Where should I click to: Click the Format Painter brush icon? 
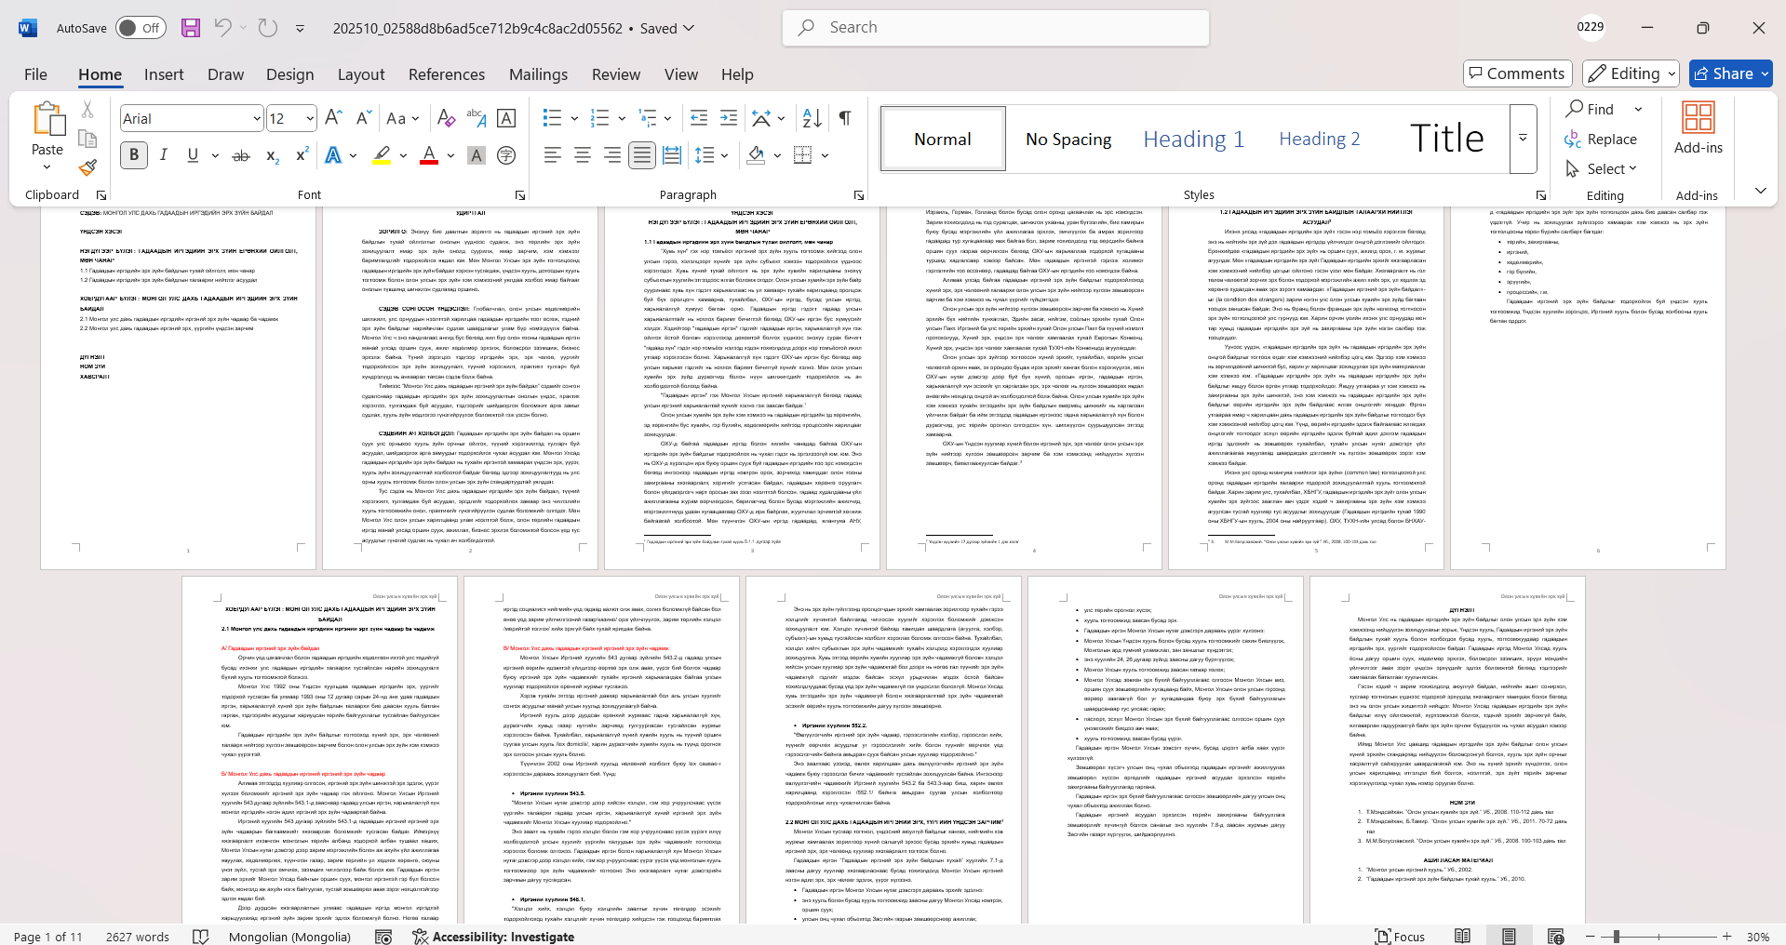tap(87, 168)
